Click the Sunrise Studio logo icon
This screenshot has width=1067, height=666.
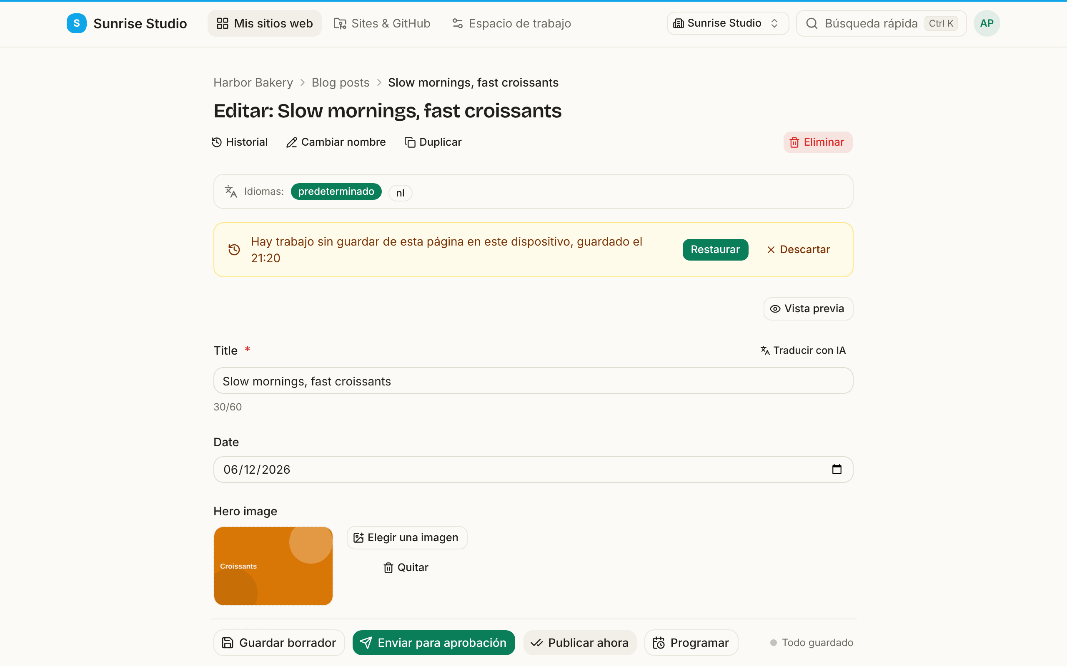pos(76,23)
